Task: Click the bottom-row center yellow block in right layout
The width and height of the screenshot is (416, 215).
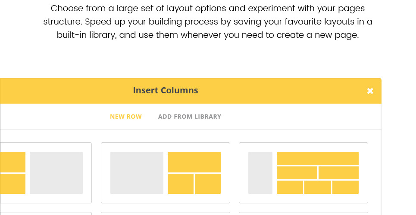Action: point(317,187)
